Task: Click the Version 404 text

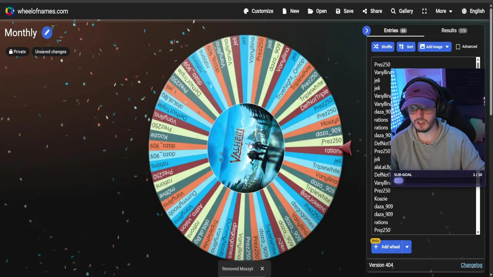Action: [381, 265]
